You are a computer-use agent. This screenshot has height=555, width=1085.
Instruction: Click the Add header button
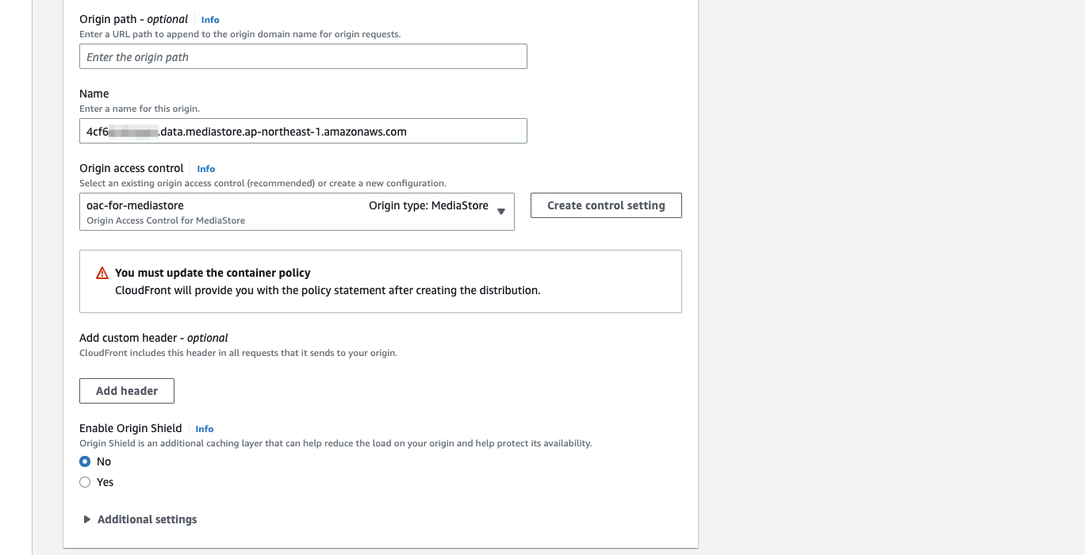127,391
